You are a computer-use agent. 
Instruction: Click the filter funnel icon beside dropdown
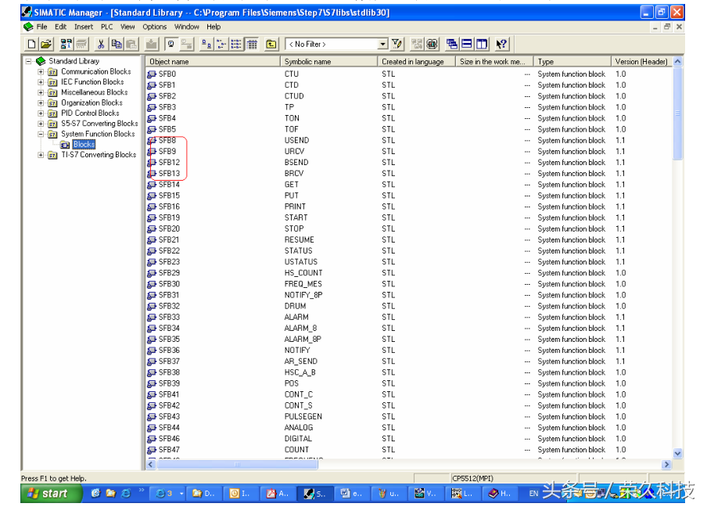coord(397,45)
